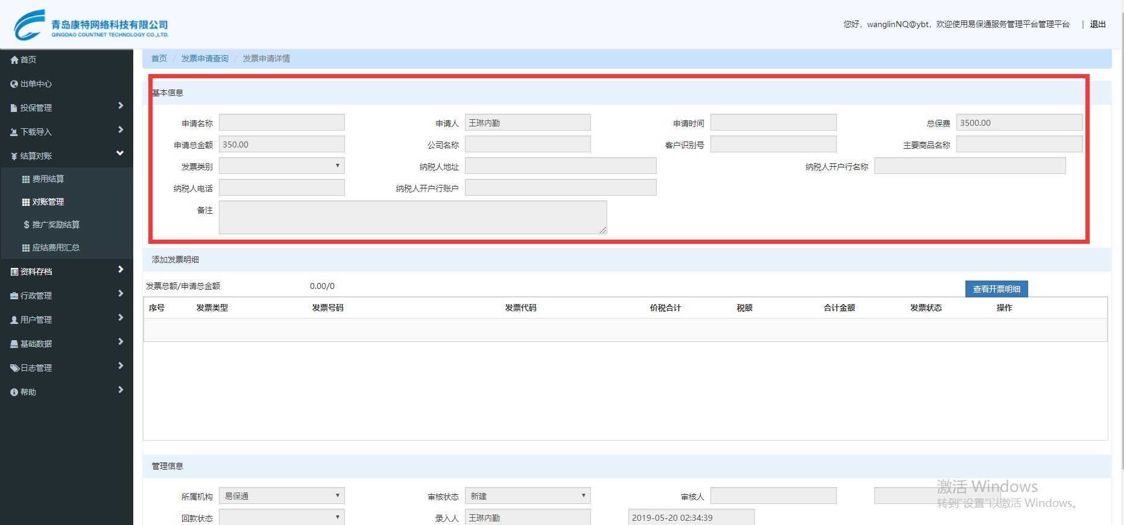Go to 首页 via the breadcrumb
The image size is (1124, 525).
tap(159, 58)
